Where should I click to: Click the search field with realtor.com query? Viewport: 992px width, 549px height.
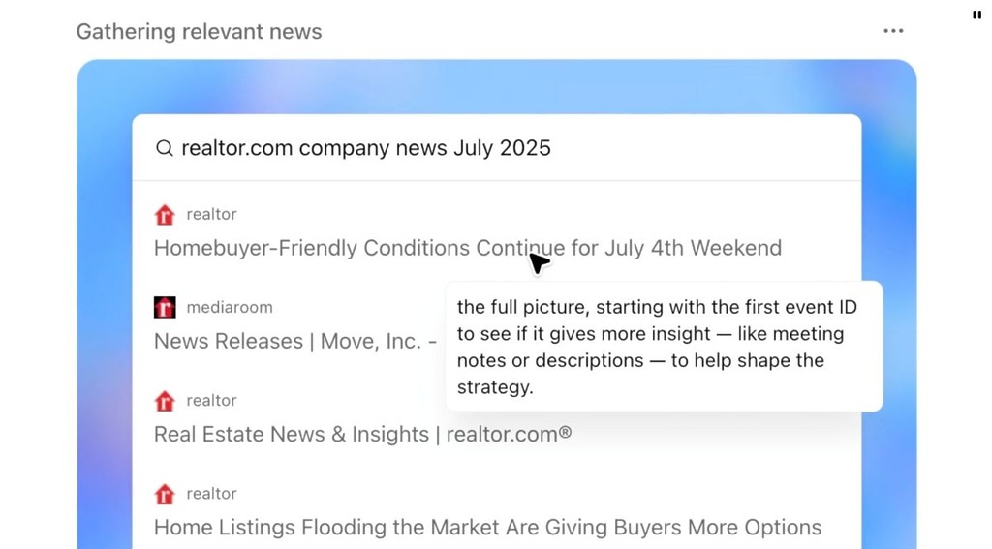click(x=497, y=148)
